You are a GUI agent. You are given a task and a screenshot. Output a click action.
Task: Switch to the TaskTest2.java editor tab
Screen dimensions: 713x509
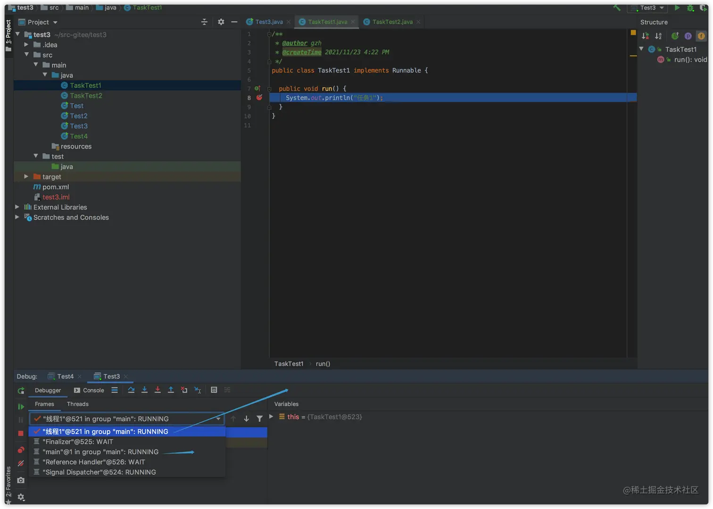392,22
